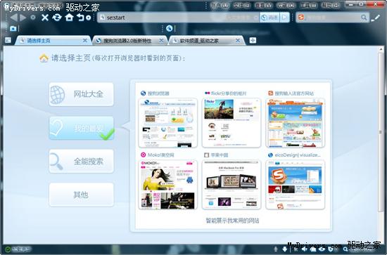Close the 软件频道_驱动之家 tab
Screen dimensions: 387x255
(238, 41)
